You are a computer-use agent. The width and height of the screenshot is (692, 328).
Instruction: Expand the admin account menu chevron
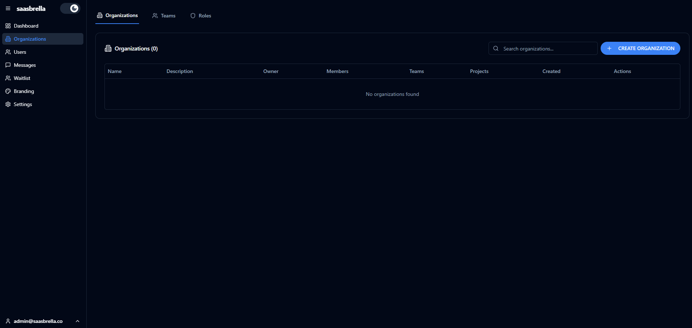[x=78, y=321]
